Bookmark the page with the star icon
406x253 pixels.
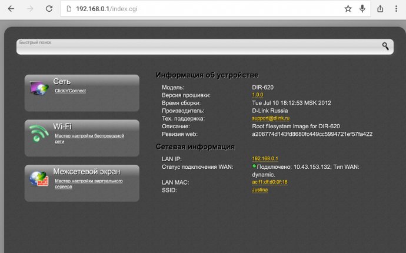[348, 9]
